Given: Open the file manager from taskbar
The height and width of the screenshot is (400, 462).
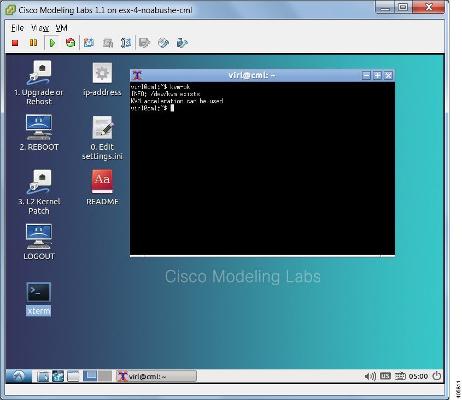Looking at the screenshot, I should [43, 376].
